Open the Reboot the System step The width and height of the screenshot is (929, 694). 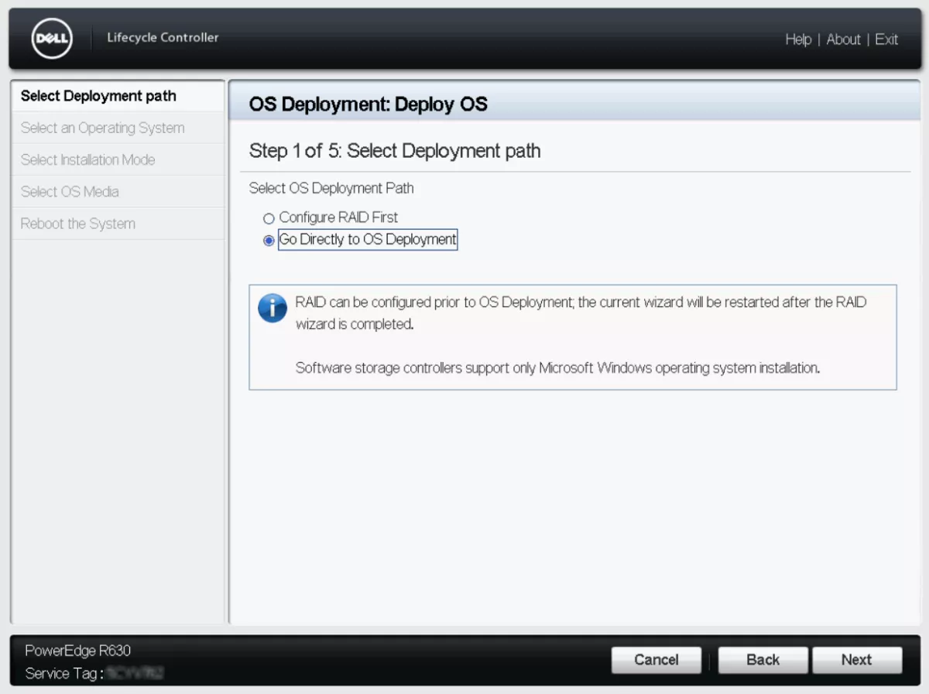click(118, 224)
